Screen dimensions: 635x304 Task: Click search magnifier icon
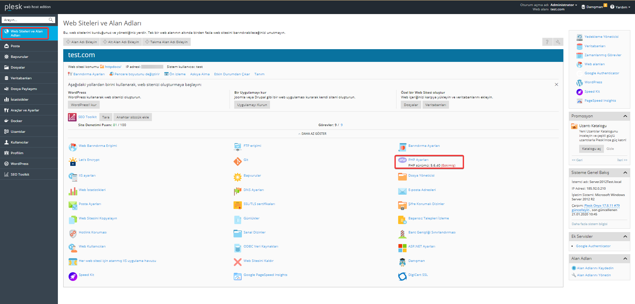coord(51,20)
